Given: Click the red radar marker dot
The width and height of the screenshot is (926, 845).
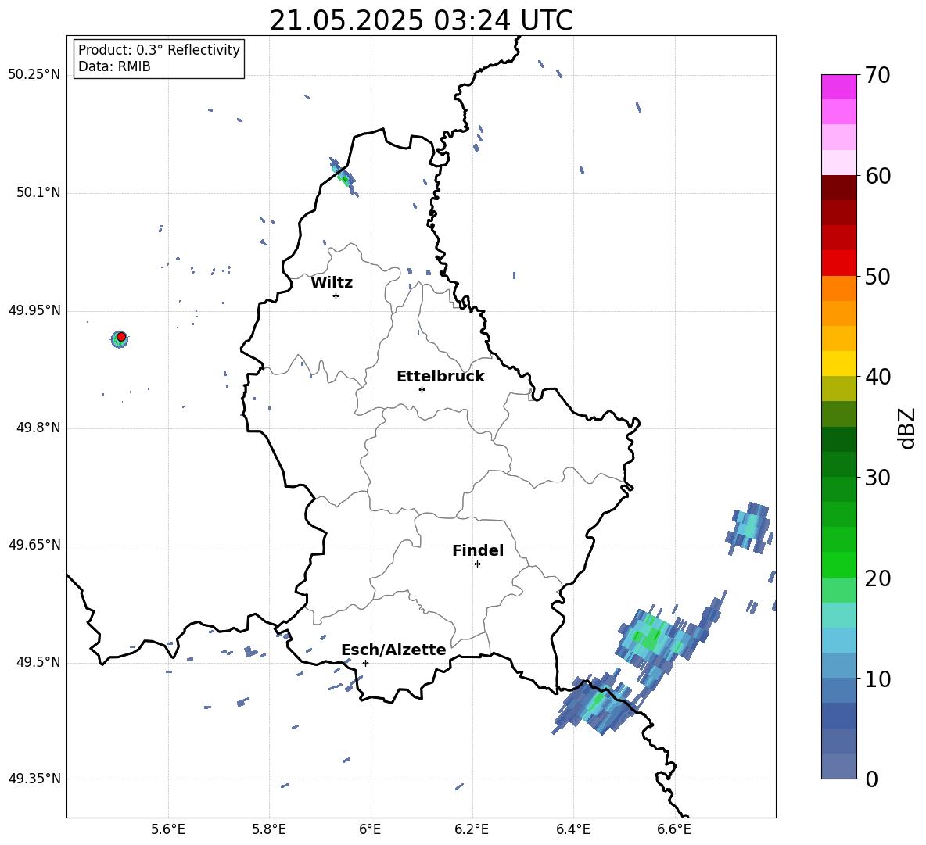Looking at the screenshot, I should click(x=121, y=337).
